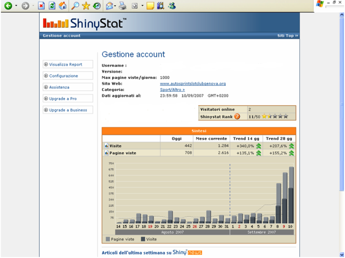Select the Mese corrente value 2.616

[x=223, y=152]
